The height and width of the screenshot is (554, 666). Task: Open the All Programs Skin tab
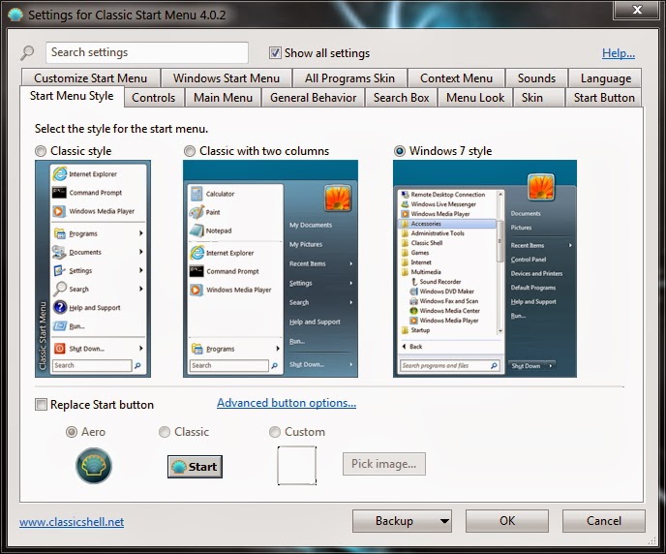click(349, 78)
